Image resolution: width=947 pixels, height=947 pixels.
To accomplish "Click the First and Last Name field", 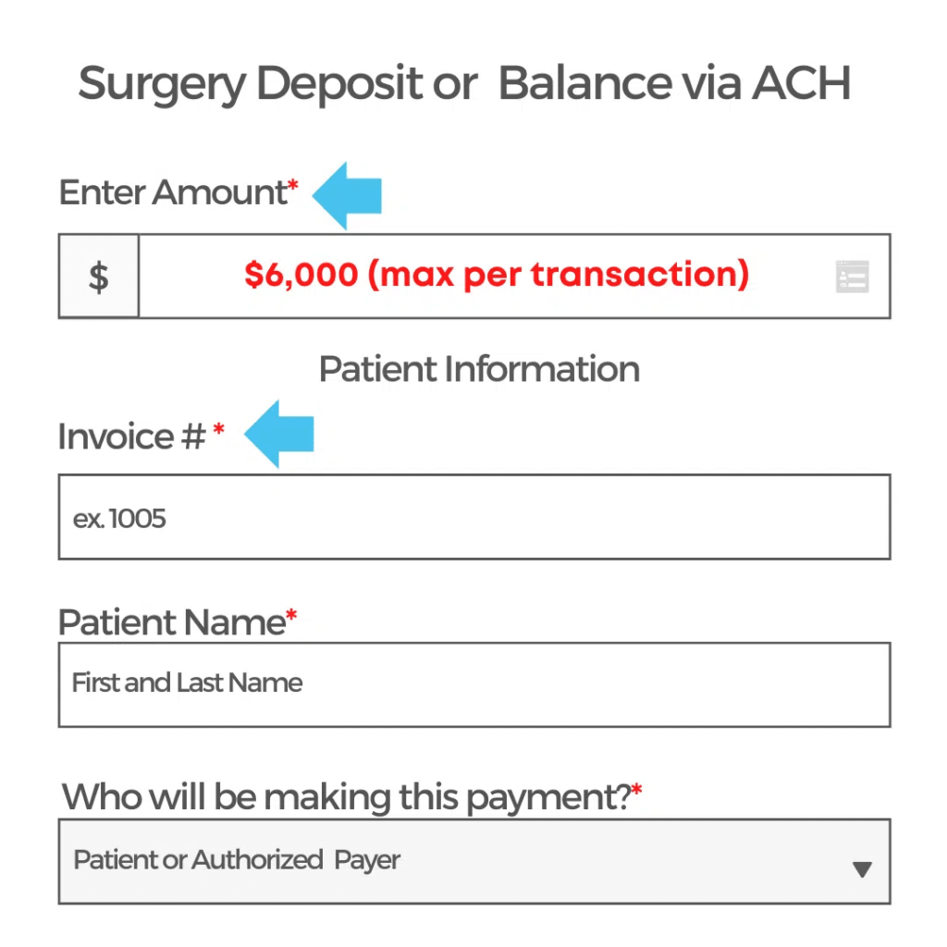I will point(474,685).
